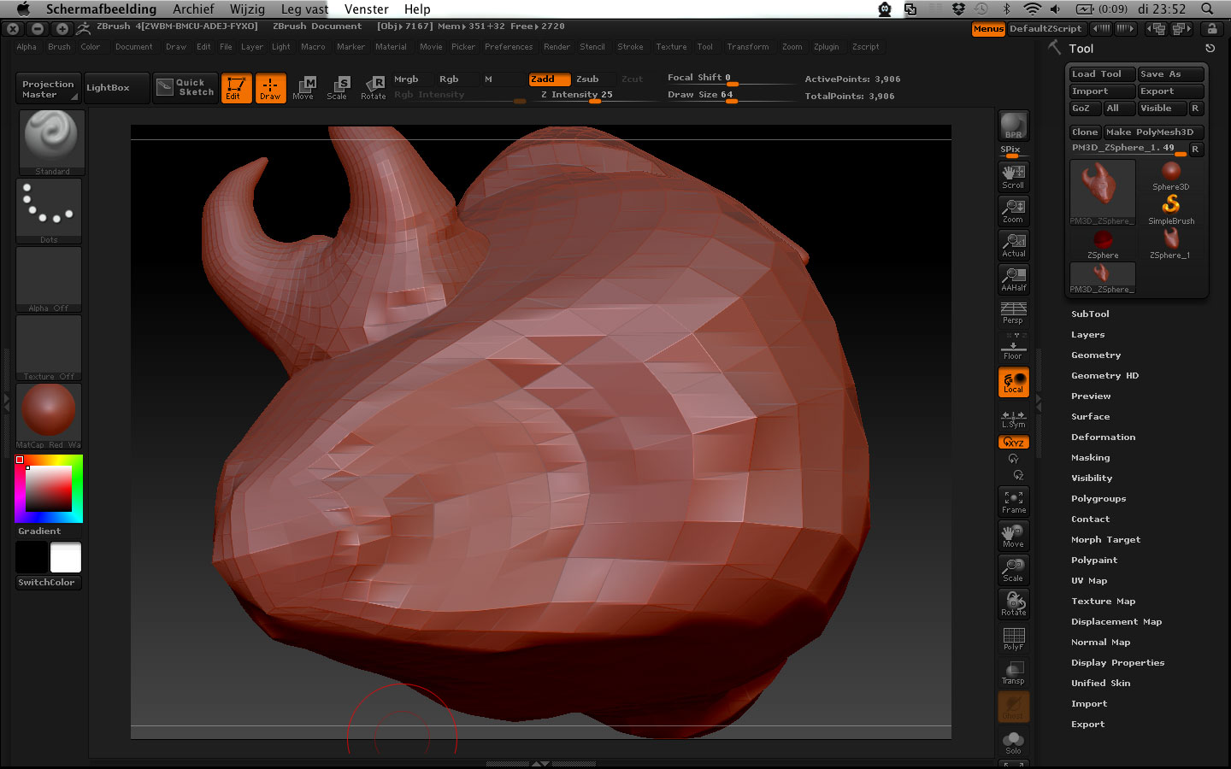Expand the Deformation section
Screen dimensions: 1231x769
(1103, 437)
